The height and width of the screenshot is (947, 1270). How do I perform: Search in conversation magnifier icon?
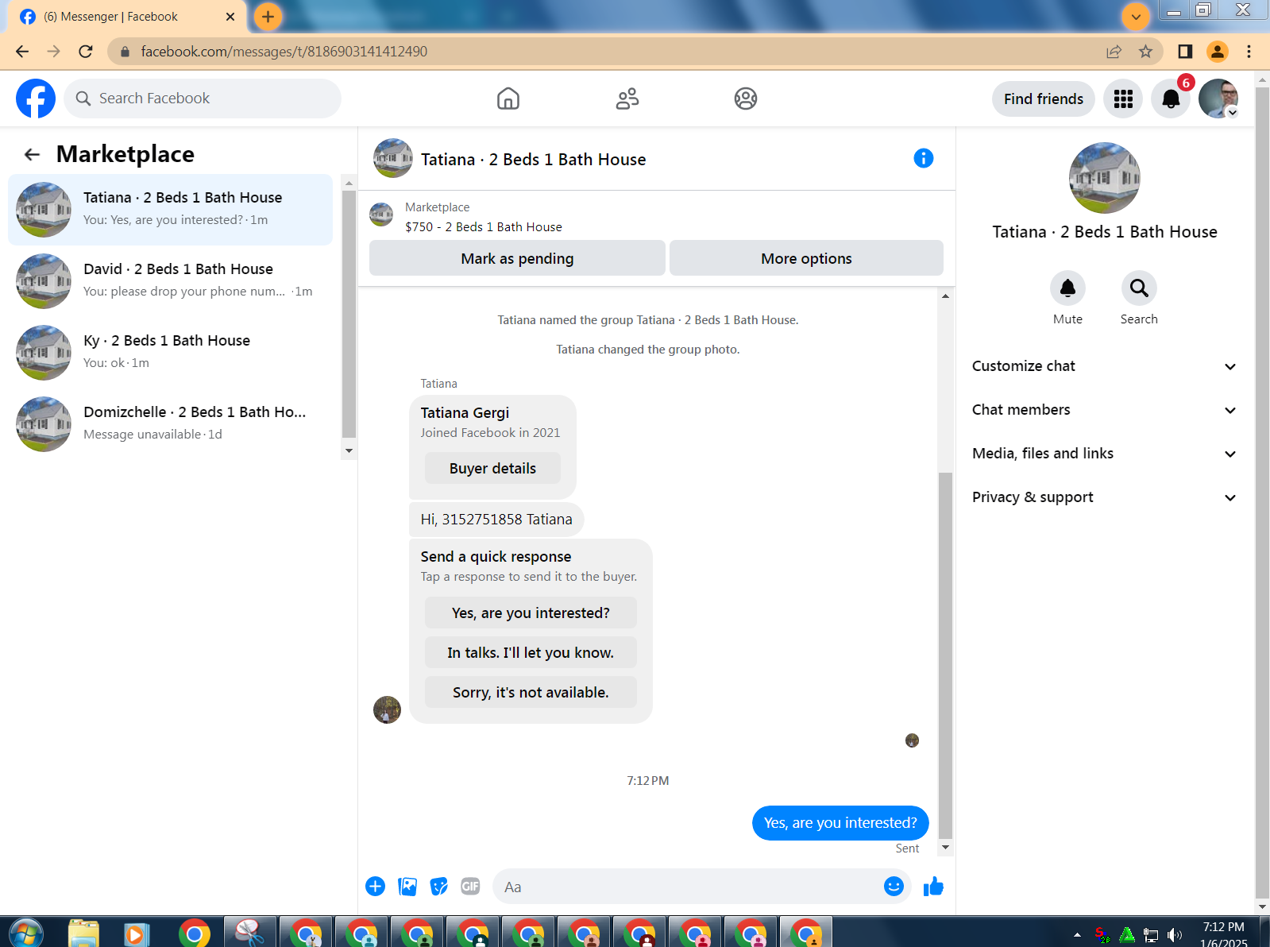1139,288
